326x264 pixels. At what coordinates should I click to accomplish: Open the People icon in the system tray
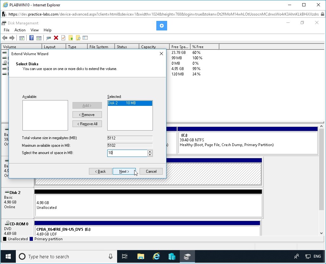pyautogui.click(x=297, y=256)
